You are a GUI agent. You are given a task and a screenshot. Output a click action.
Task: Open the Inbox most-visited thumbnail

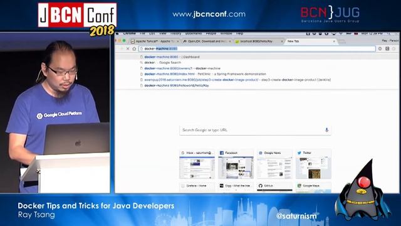[197, 164]
